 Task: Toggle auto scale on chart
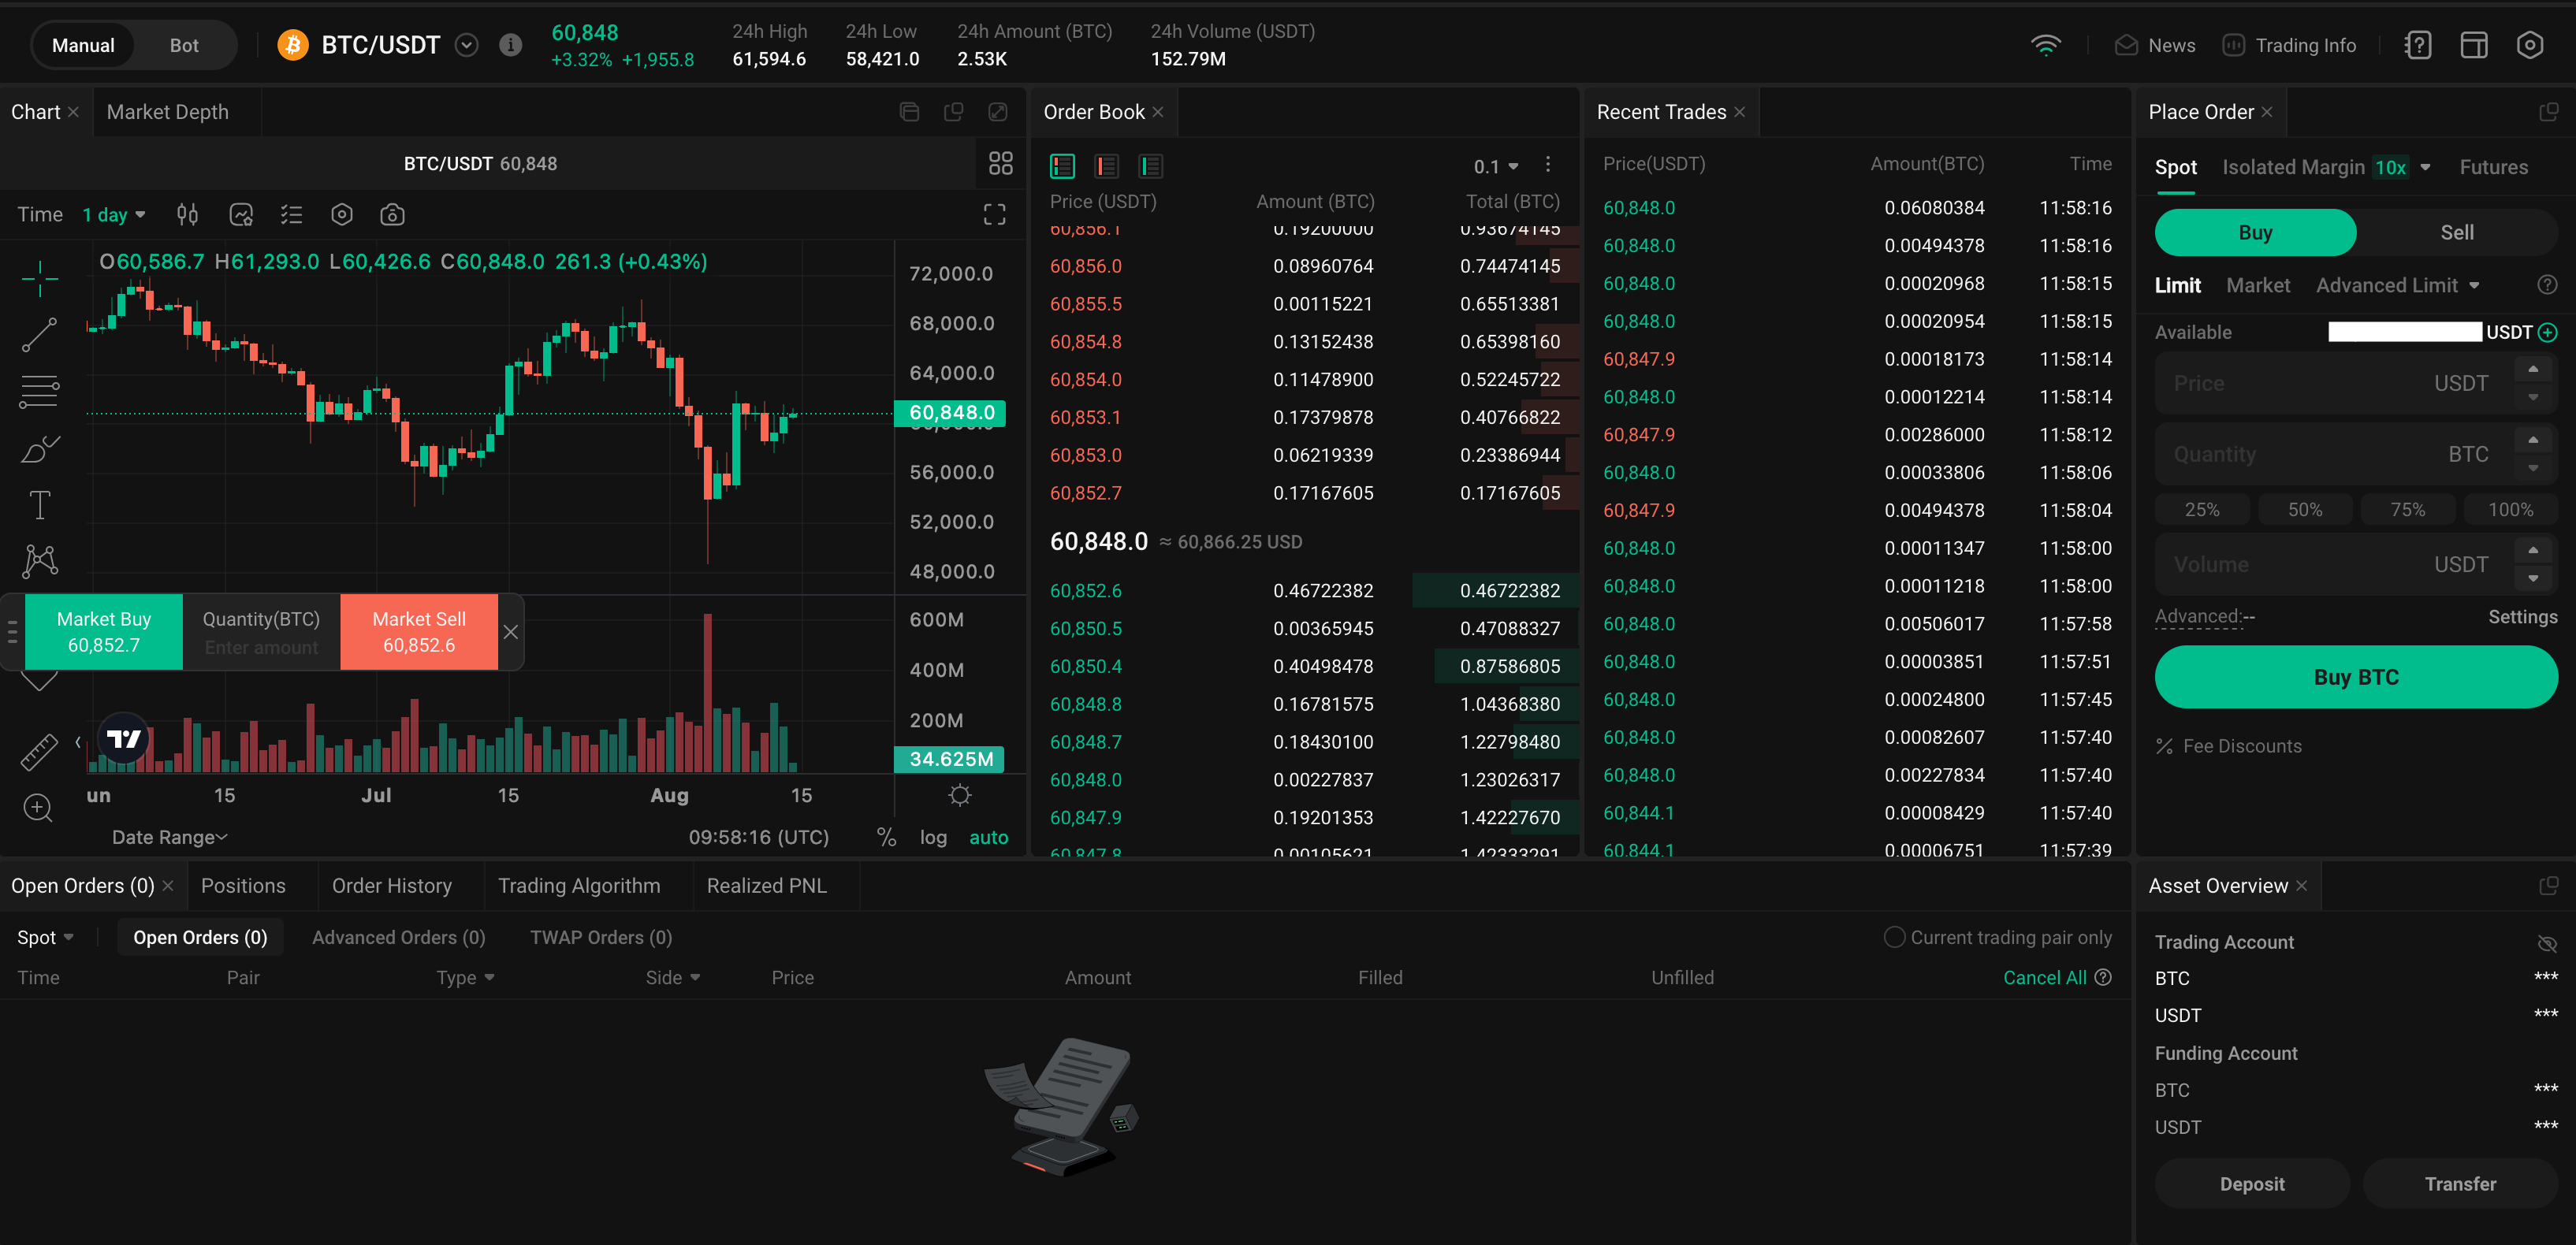click(988, 837)
